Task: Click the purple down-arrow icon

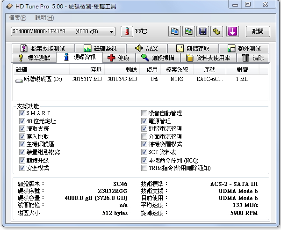Action: pyautogui.click(x=232, y=31)
